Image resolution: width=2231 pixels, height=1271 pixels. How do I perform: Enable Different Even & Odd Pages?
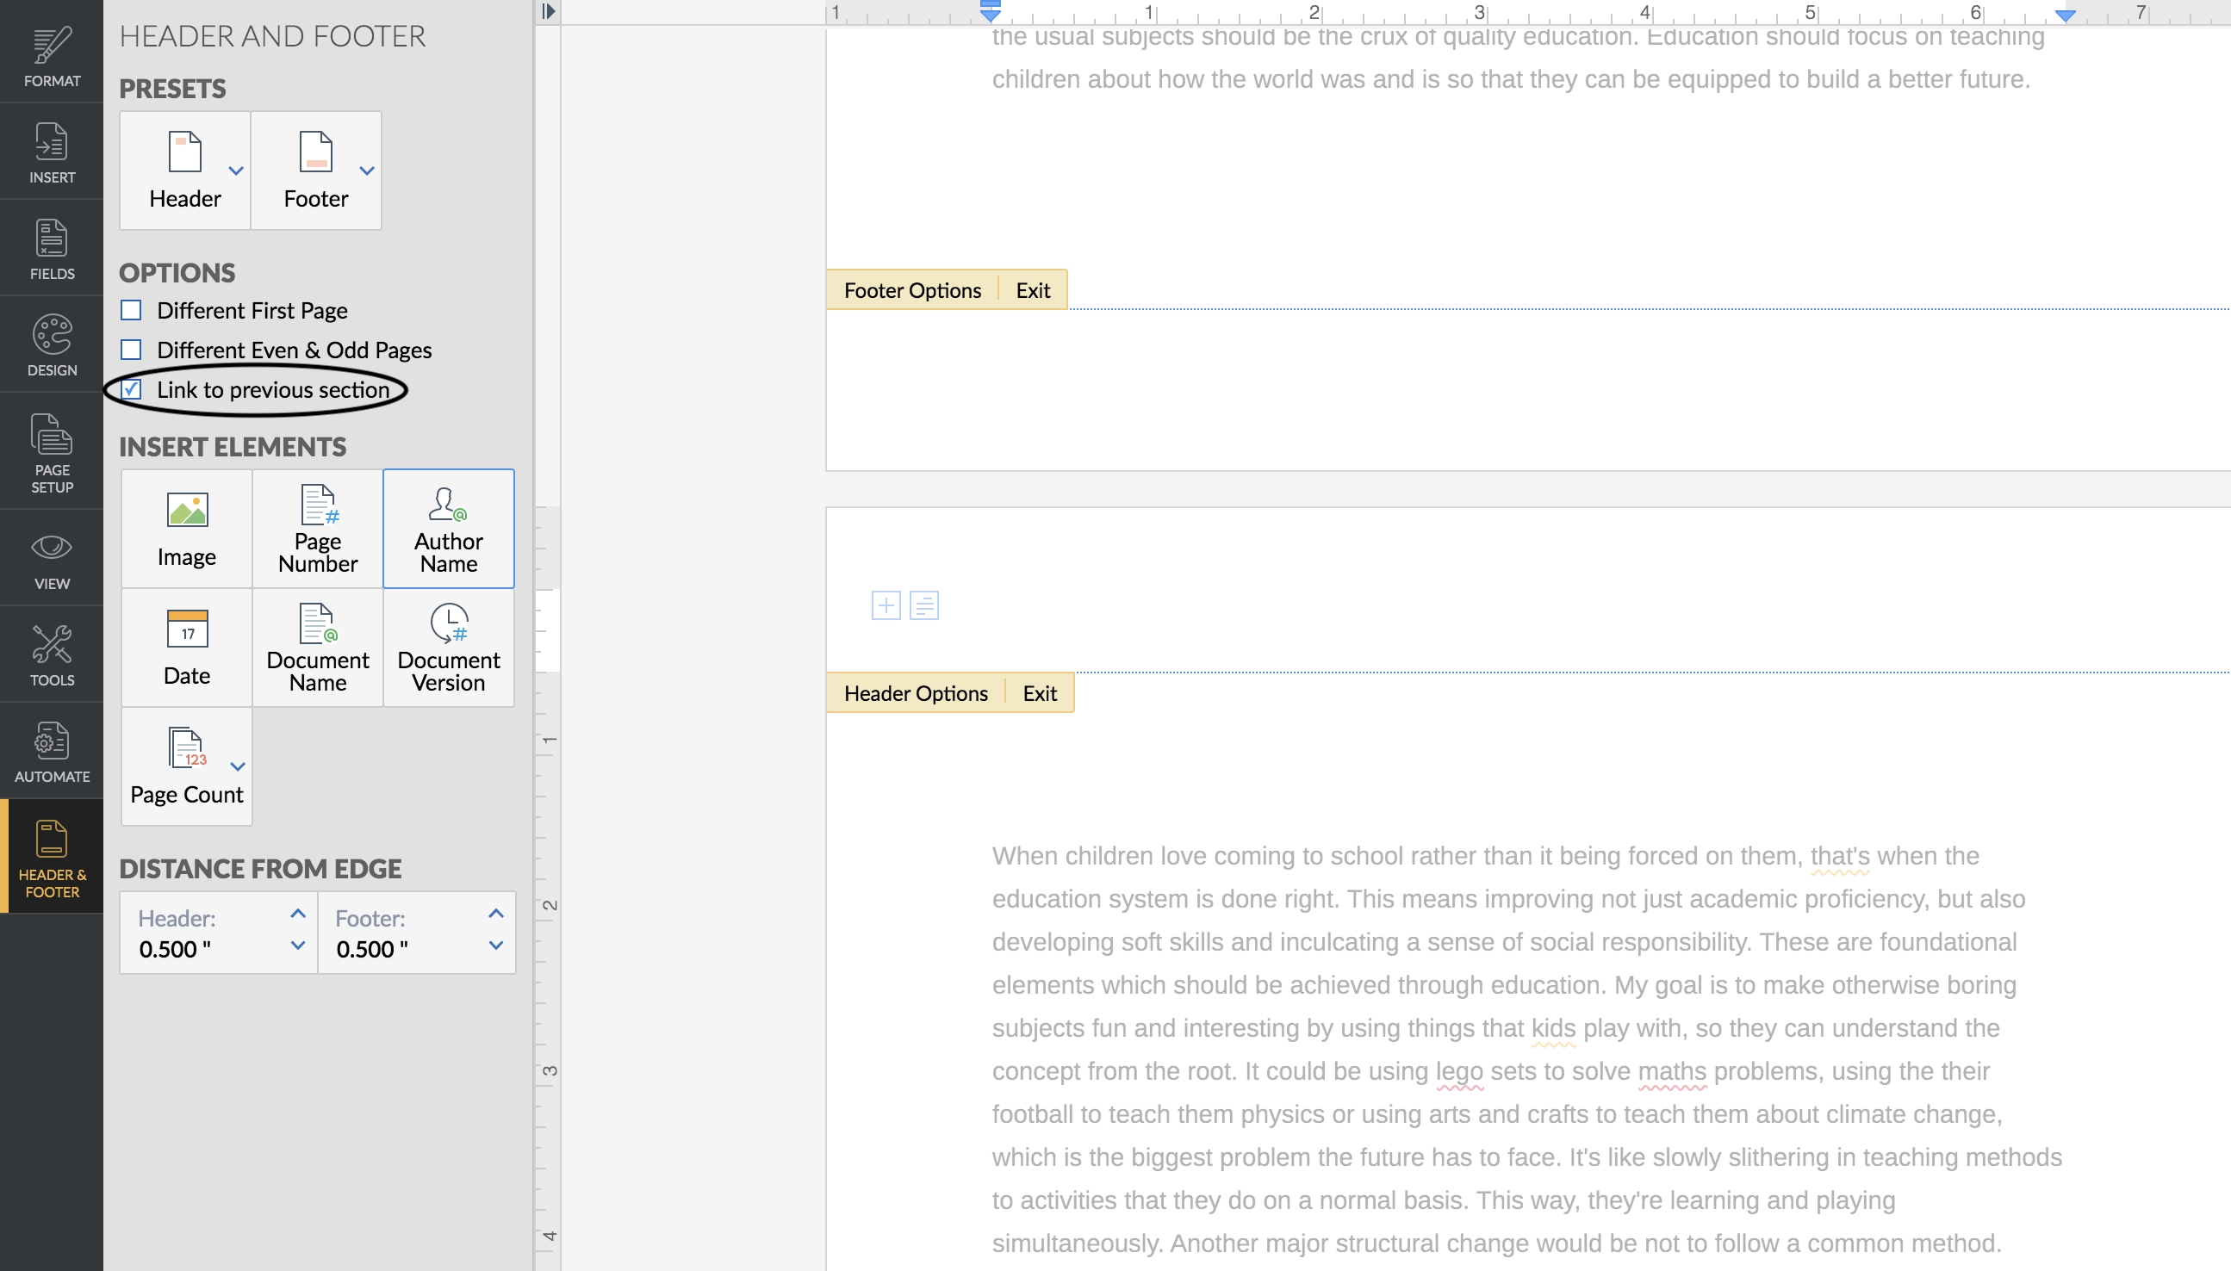[131, 349]
